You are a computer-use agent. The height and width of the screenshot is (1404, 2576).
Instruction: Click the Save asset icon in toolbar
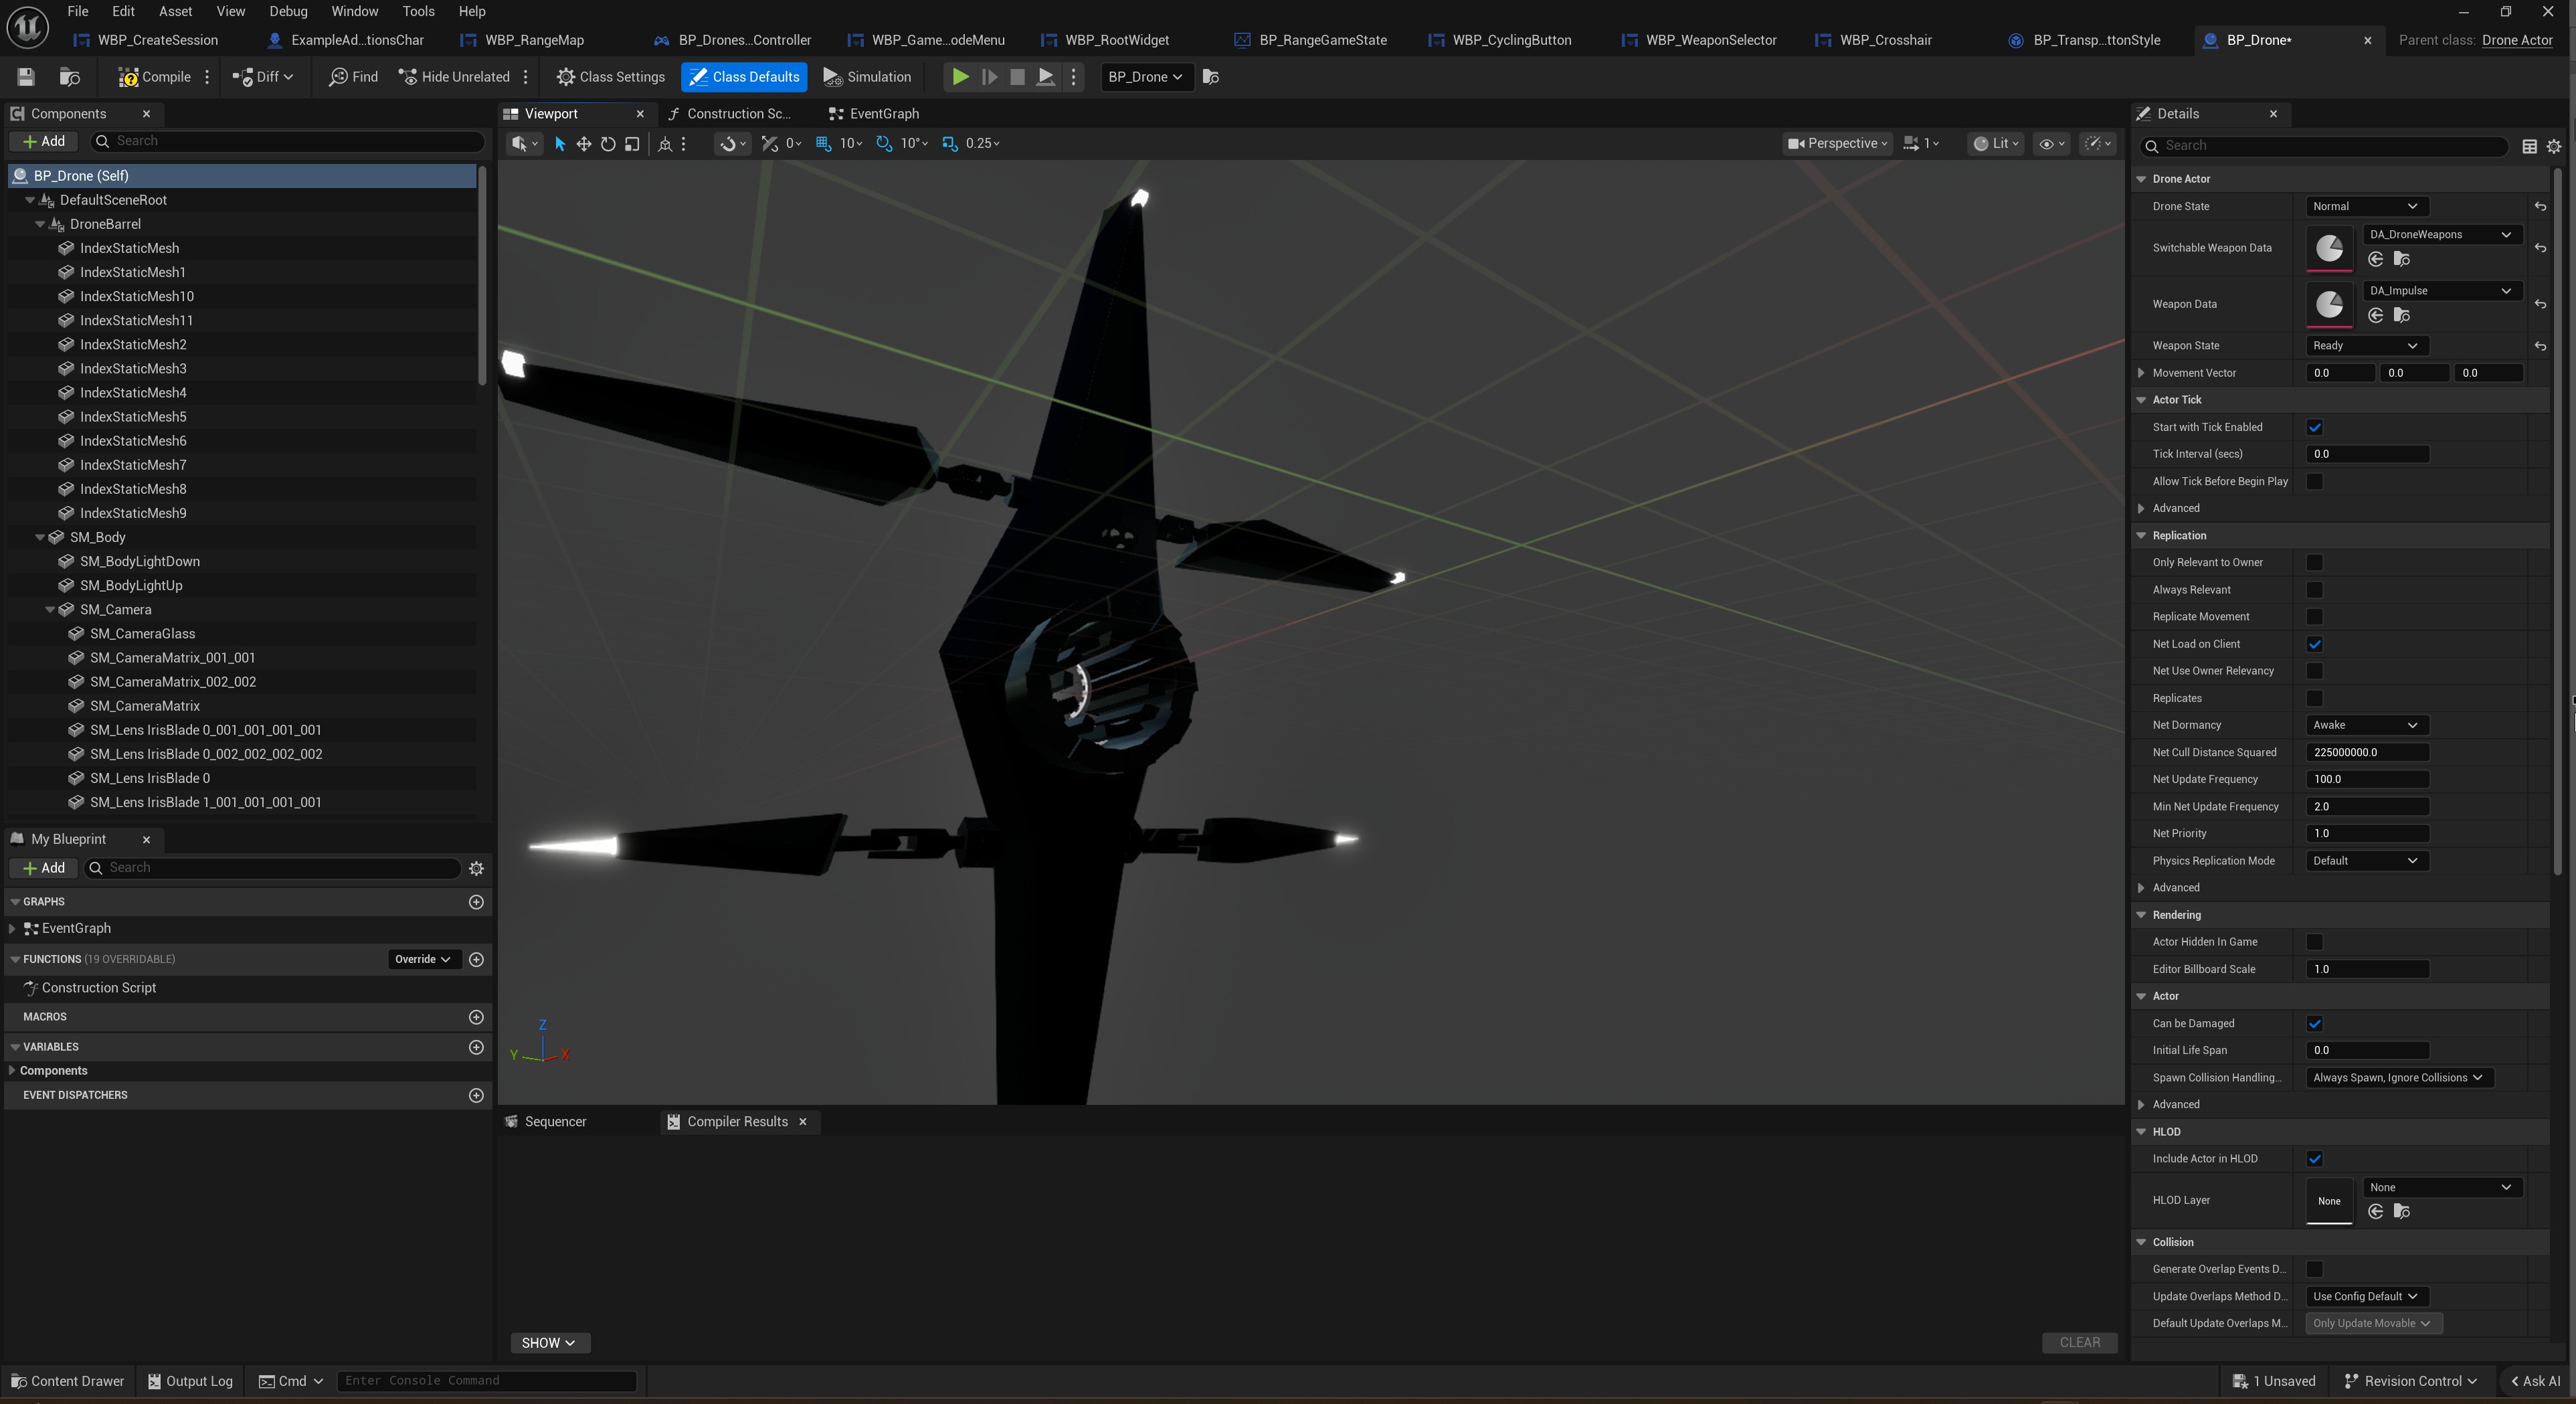[x=26, y=77]
